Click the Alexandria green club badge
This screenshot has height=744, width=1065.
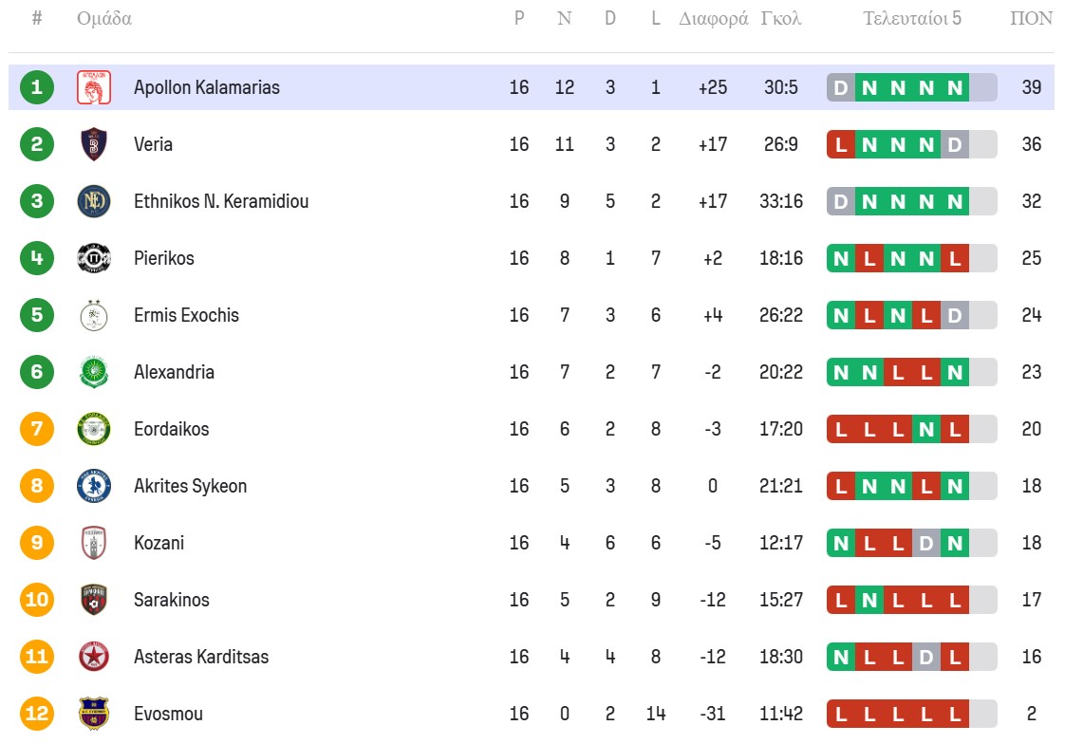pyautogui.click(x=94, y=372)
